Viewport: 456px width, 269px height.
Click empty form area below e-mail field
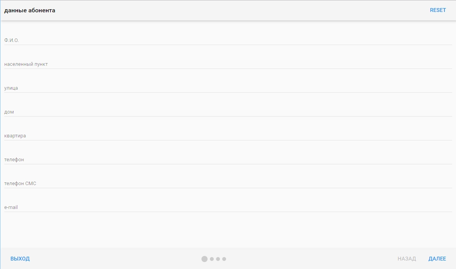pyautogui.click(x=227, y=231)
